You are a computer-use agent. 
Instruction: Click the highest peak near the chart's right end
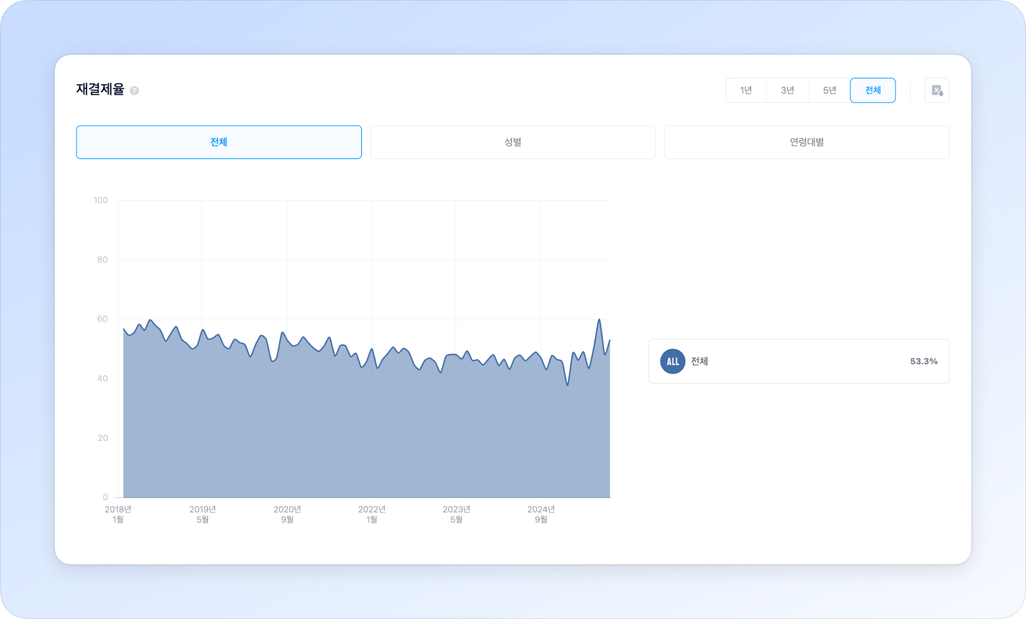tap(599, 320)
